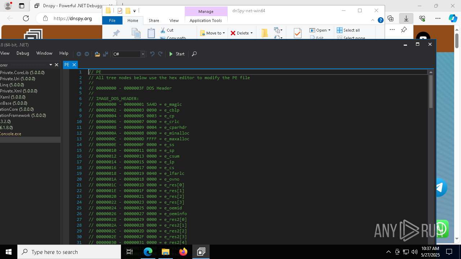Viewport: 461px width, 259px height.
Task: Click Explorer help question mark icon
Action: click(380, 21)
